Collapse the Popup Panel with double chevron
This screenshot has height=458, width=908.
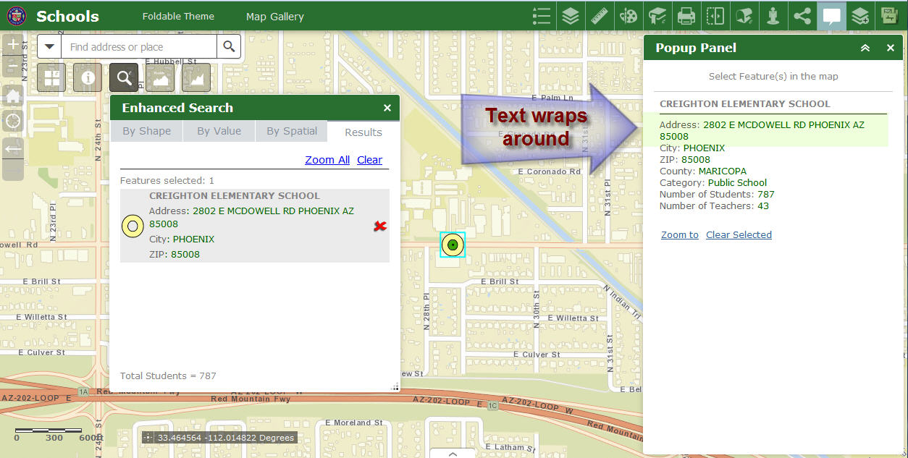point(865,48)
